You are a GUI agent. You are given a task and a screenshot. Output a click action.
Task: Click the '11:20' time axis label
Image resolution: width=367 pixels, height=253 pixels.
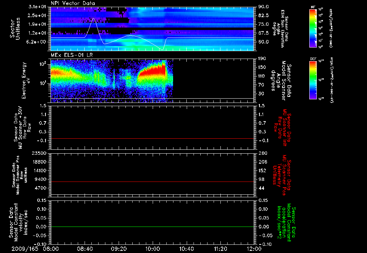click(220, 249)
